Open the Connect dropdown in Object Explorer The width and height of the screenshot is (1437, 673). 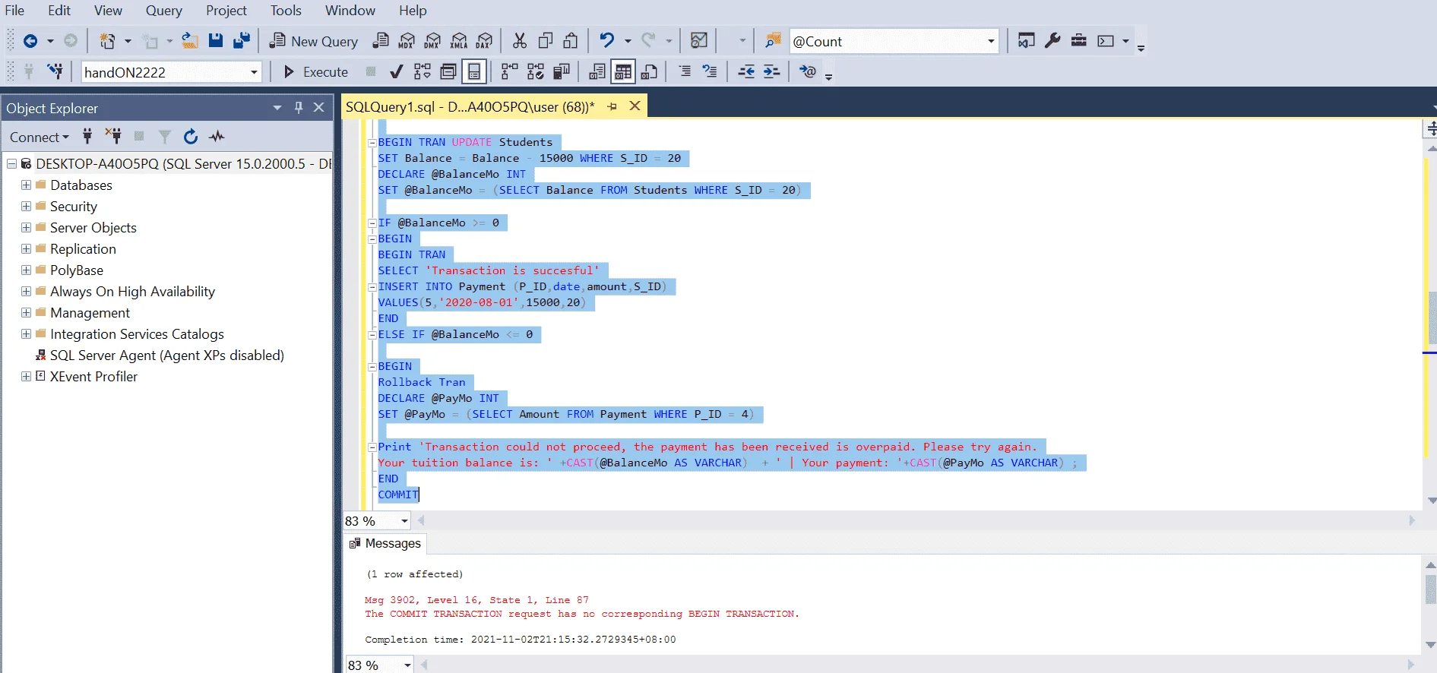pos(40,137)
